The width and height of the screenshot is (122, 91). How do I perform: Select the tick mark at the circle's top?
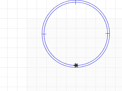point(76,2)
